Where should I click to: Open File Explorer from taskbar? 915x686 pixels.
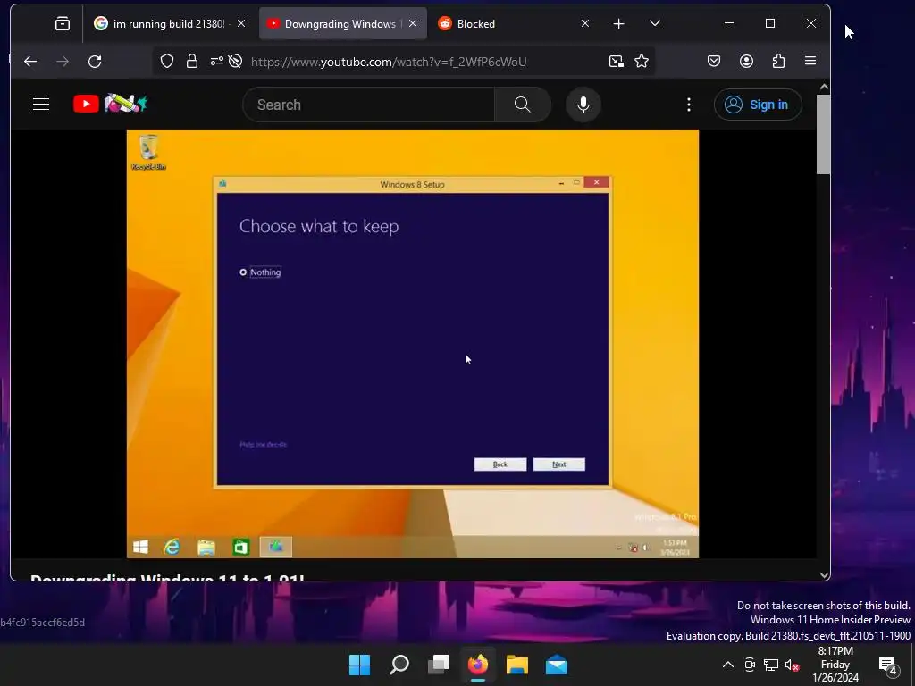tap(517, 665)
